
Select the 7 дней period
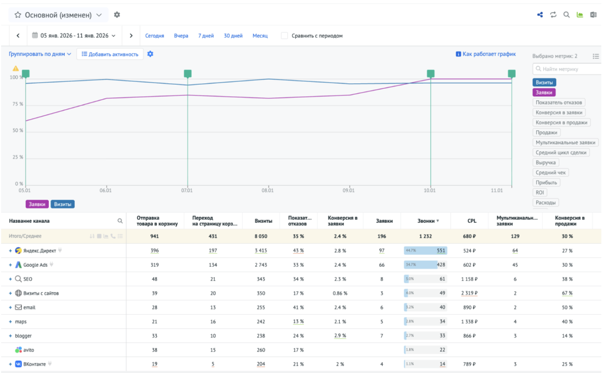click(206, 36)
